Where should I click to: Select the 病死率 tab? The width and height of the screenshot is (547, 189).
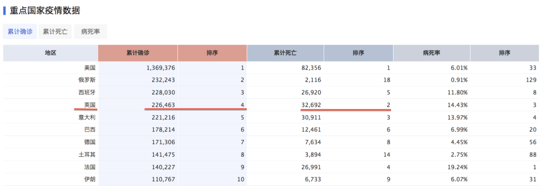90,31
